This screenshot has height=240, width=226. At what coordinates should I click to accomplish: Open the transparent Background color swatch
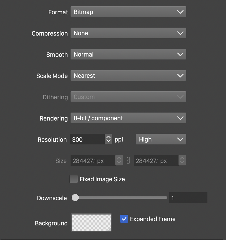coord(91,222)
